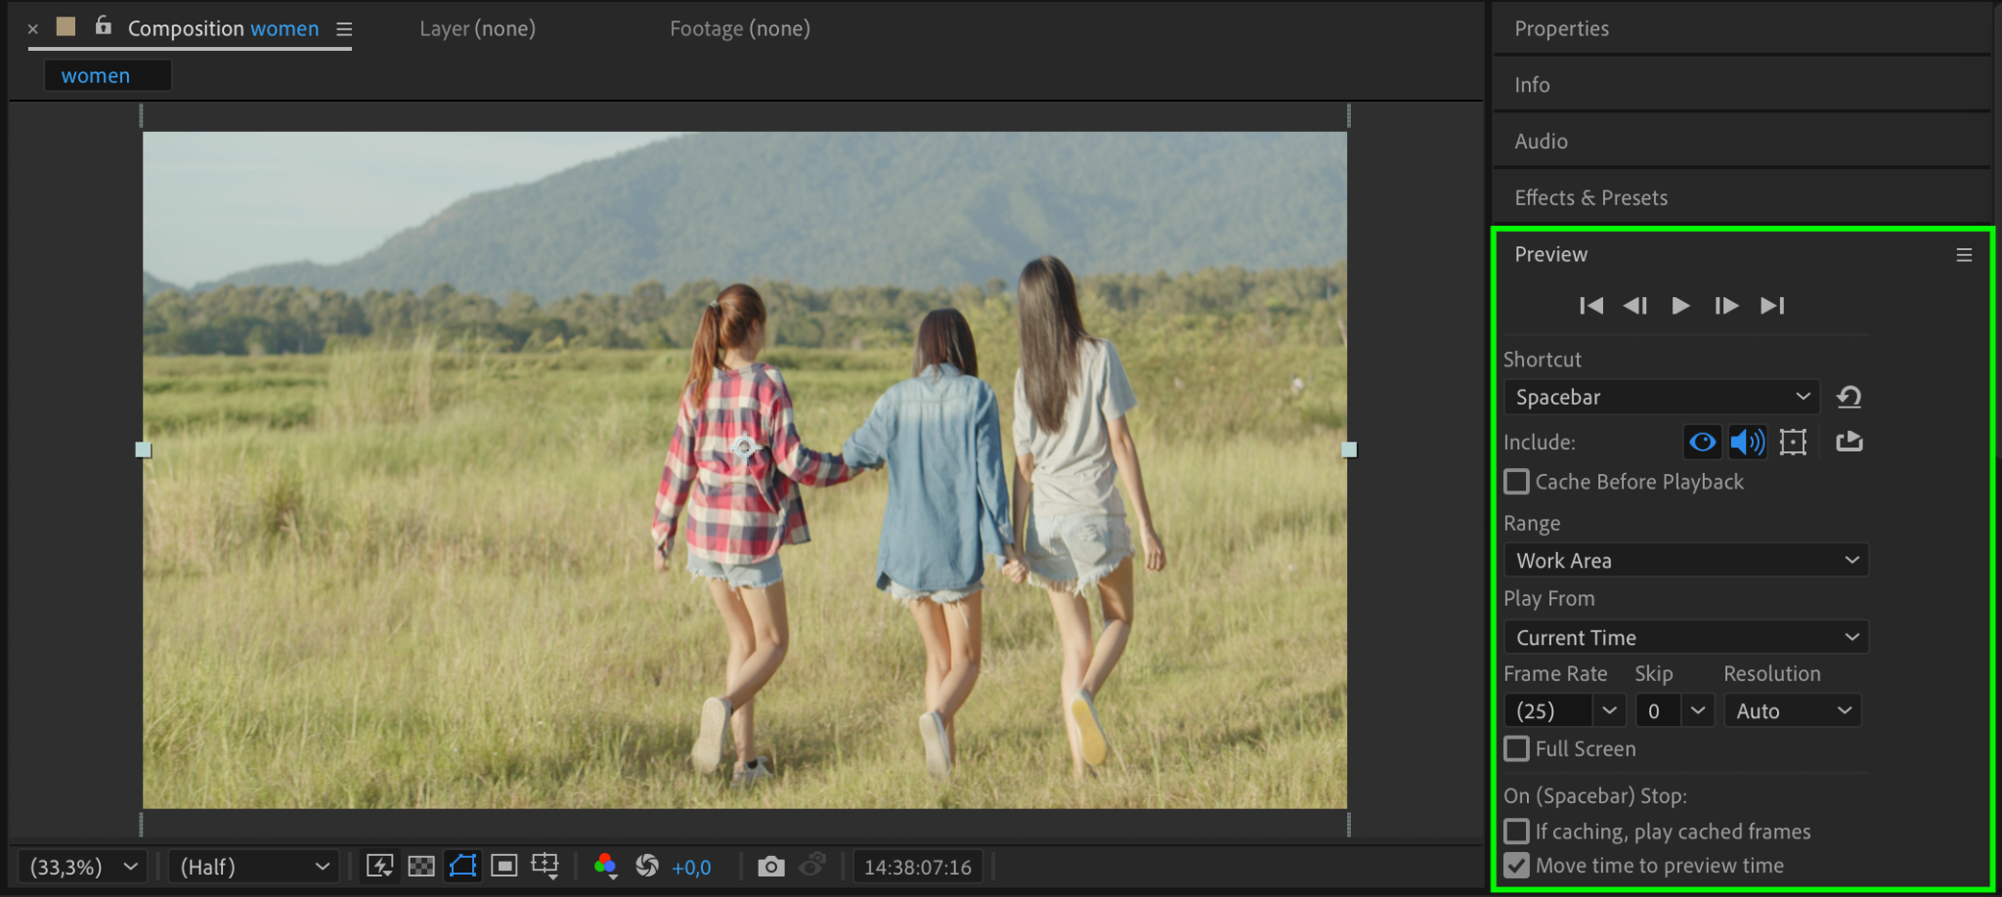Viewport: 2002px width, 897px height.
Task: Open the Work Area range dropdown
Action: coord(1686,560)
